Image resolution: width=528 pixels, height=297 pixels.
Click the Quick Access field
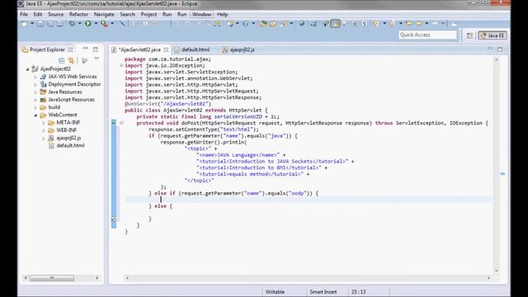(427, 35)
